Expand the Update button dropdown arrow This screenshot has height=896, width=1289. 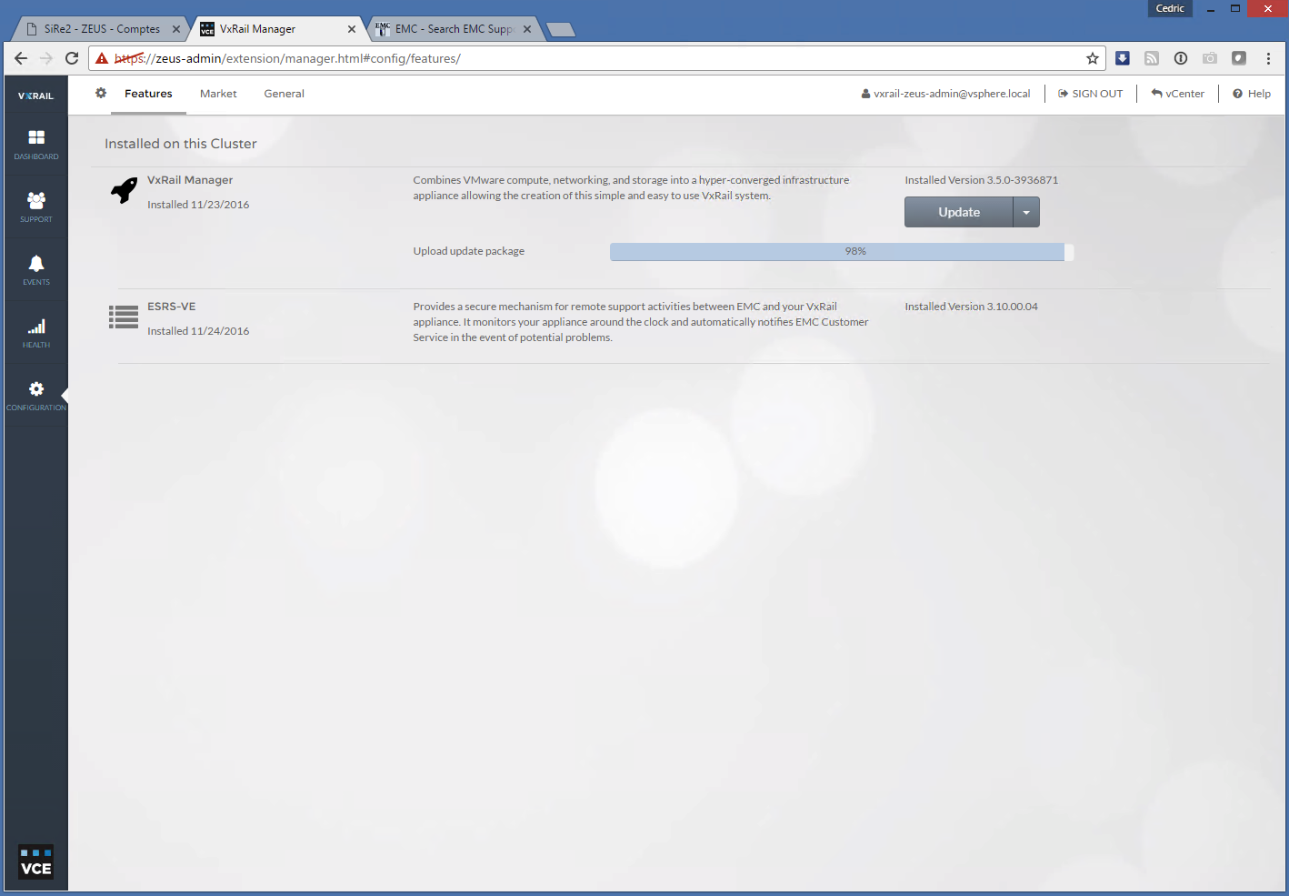(1026, 212)
